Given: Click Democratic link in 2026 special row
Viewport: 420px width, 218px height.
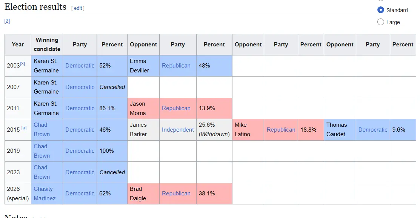Looking at the screenshot, I should (x=80, y=193).
